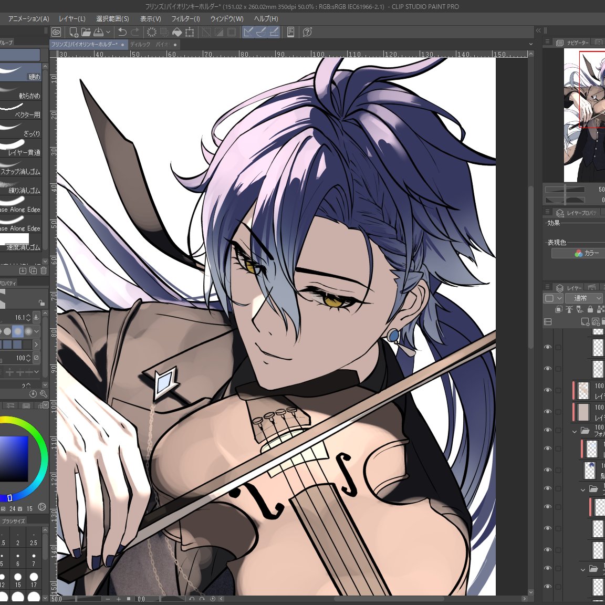Click the Save icon in toolbar

point(98,32)
